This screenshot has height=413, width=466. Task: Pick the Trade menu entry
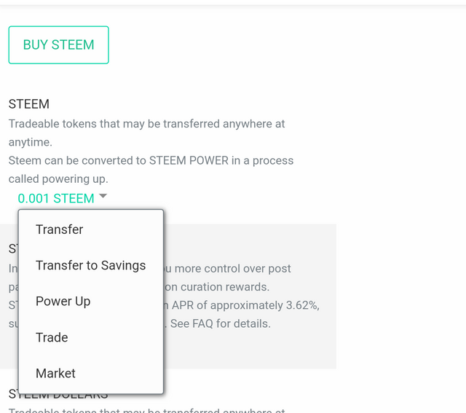tap(52, 337)
